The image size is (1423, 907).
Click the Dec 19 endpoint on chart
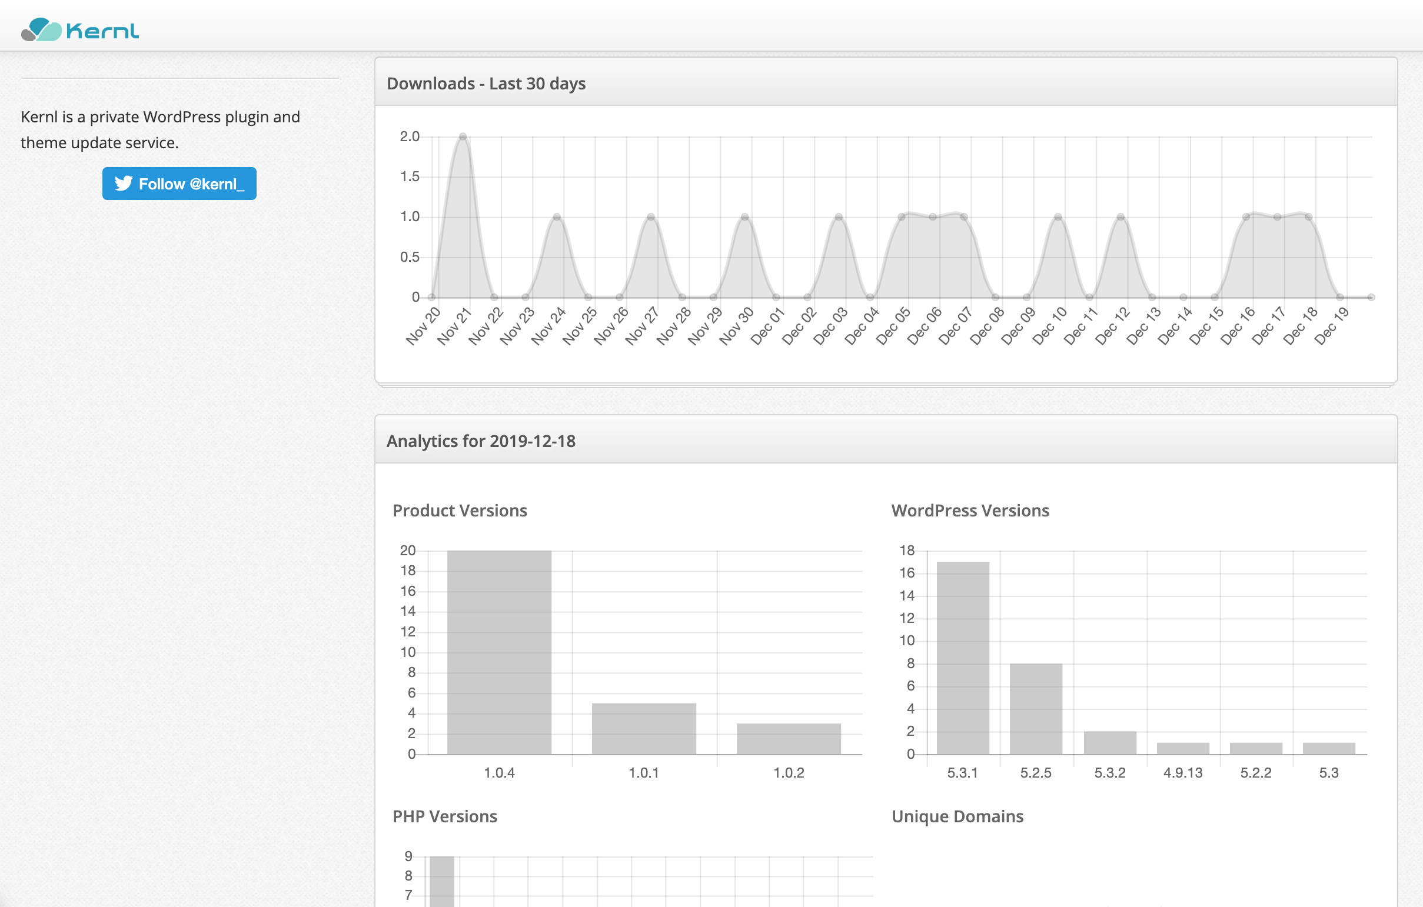click(x=1371, y=298)
